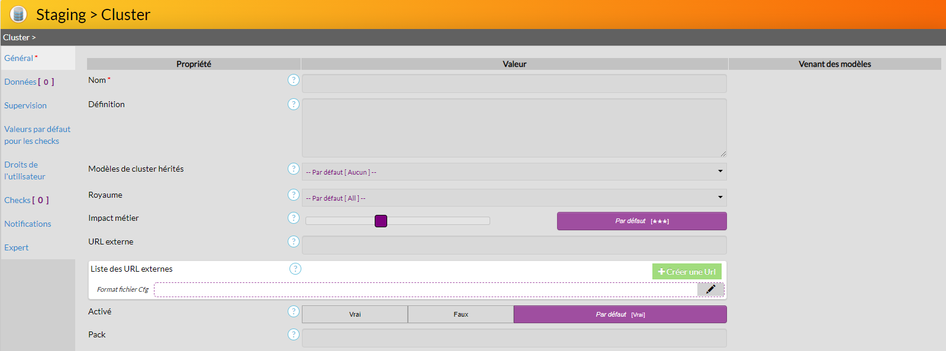Click the help icon beside Définition

pyautogui.click(x=293, y=104)
